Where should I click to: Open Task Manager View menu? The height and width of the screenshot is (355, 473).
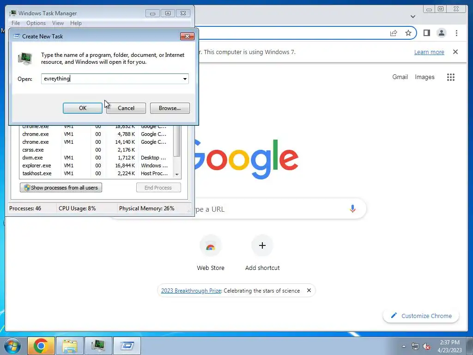point(58,23)
